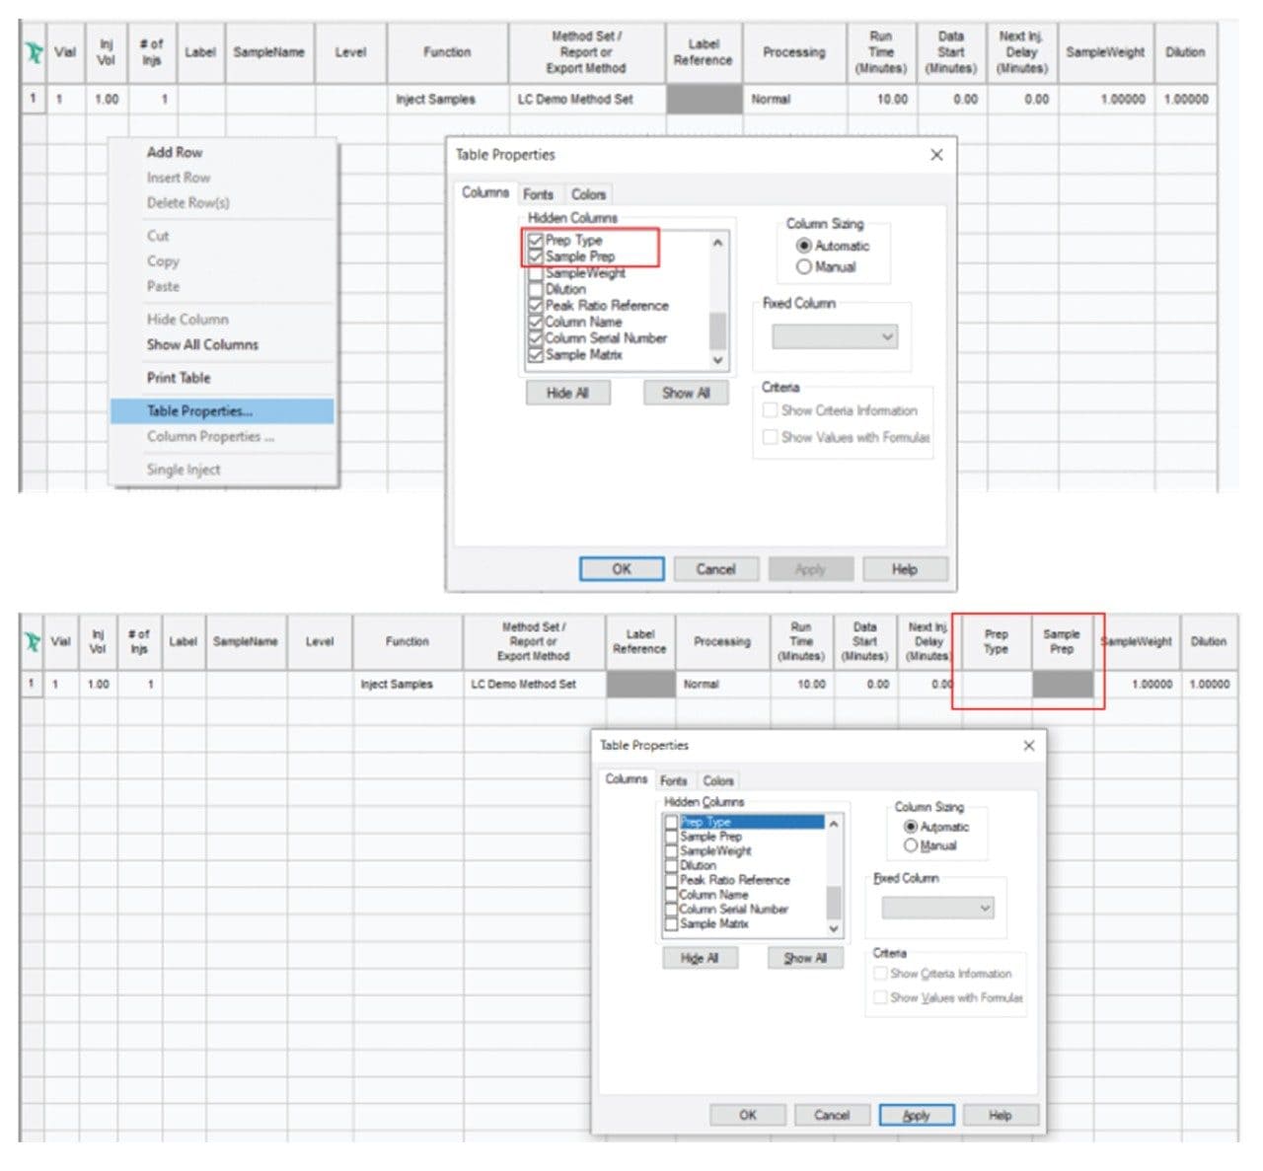Switch to Colors tab in upper dialog
The width and height of the screenshot is (1263, 1171).
[588, 194]
